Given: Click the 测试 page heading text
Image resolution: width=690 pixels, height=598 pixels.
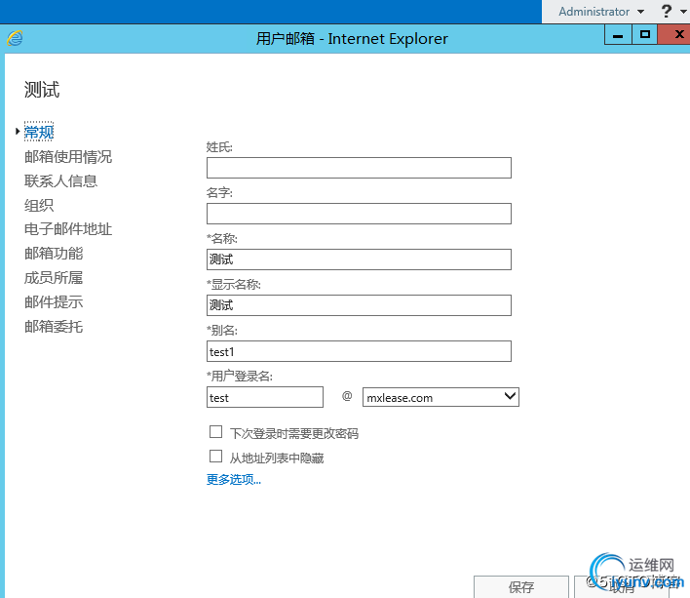Looking at the screenshot, I should coord(42,90).
